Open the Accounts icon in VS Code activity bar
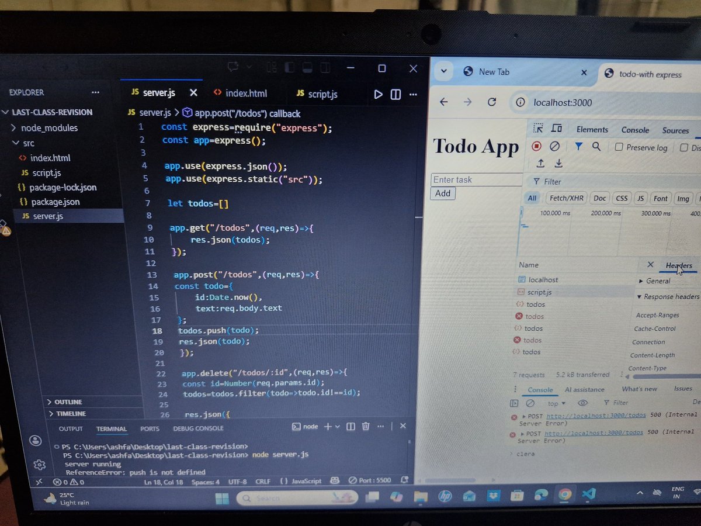The height and width of the screenshot is (526, 701). coord(36,440)
